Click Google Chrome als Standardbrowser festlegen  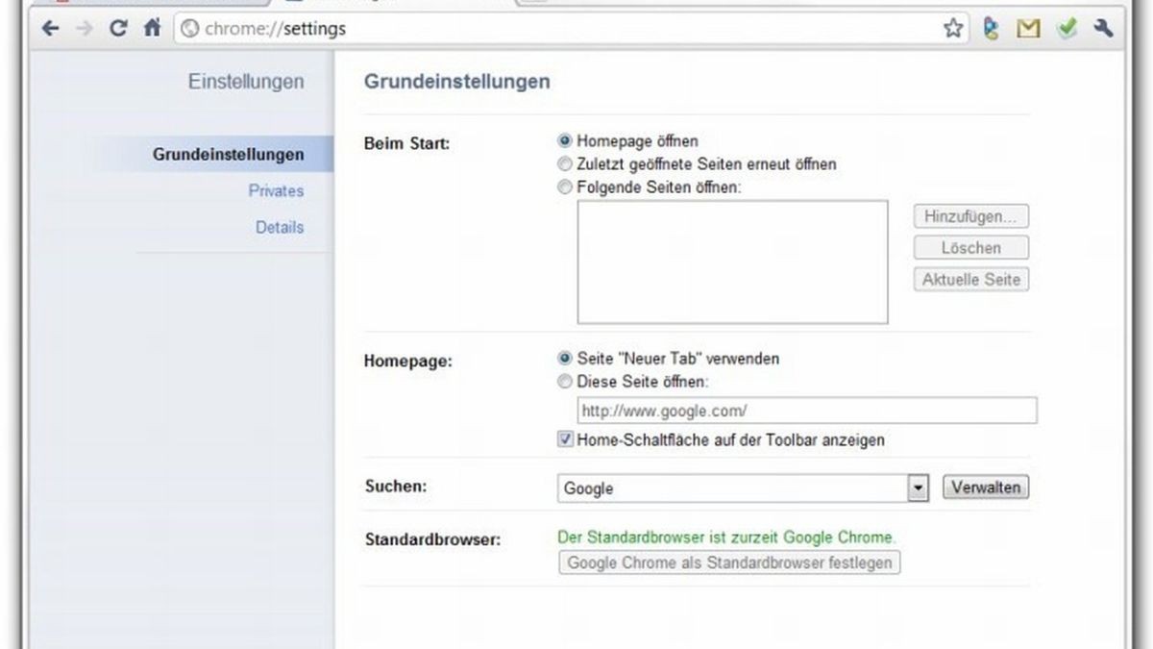tap(726, 562)
